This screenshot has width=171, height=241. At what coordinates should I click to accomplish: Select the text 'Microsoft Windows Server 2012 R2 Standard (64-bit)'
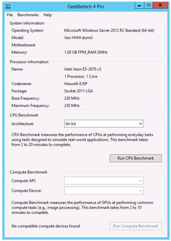[109, 31]
